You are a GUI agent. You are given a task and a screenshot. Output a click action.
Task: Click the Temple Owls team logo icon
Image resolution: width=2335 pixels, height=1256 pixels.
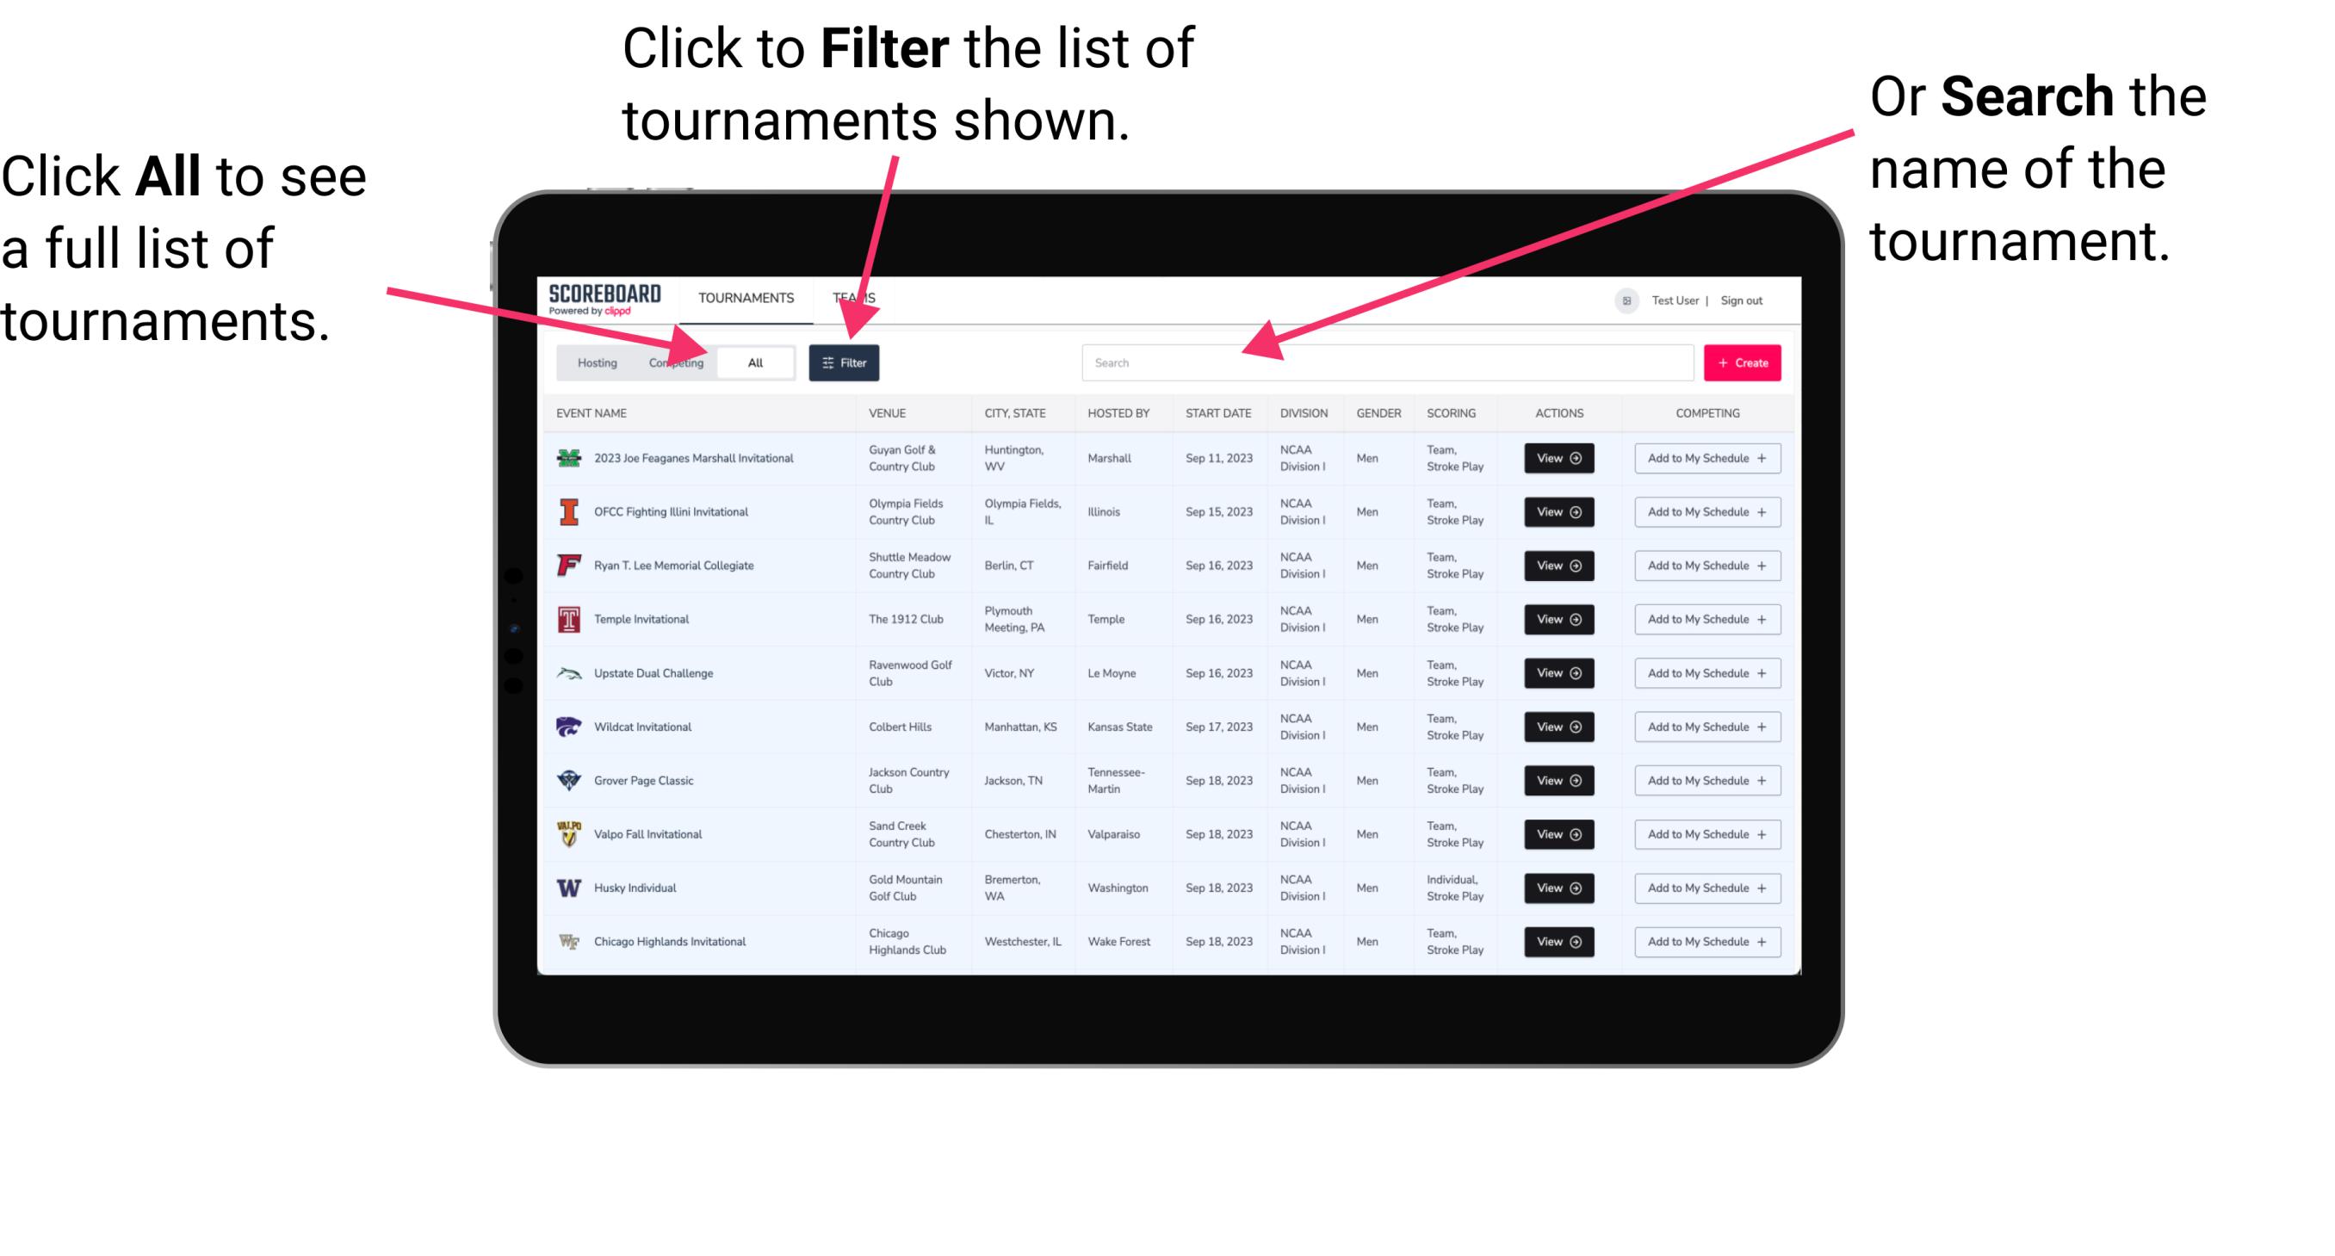tap(571, 619)
